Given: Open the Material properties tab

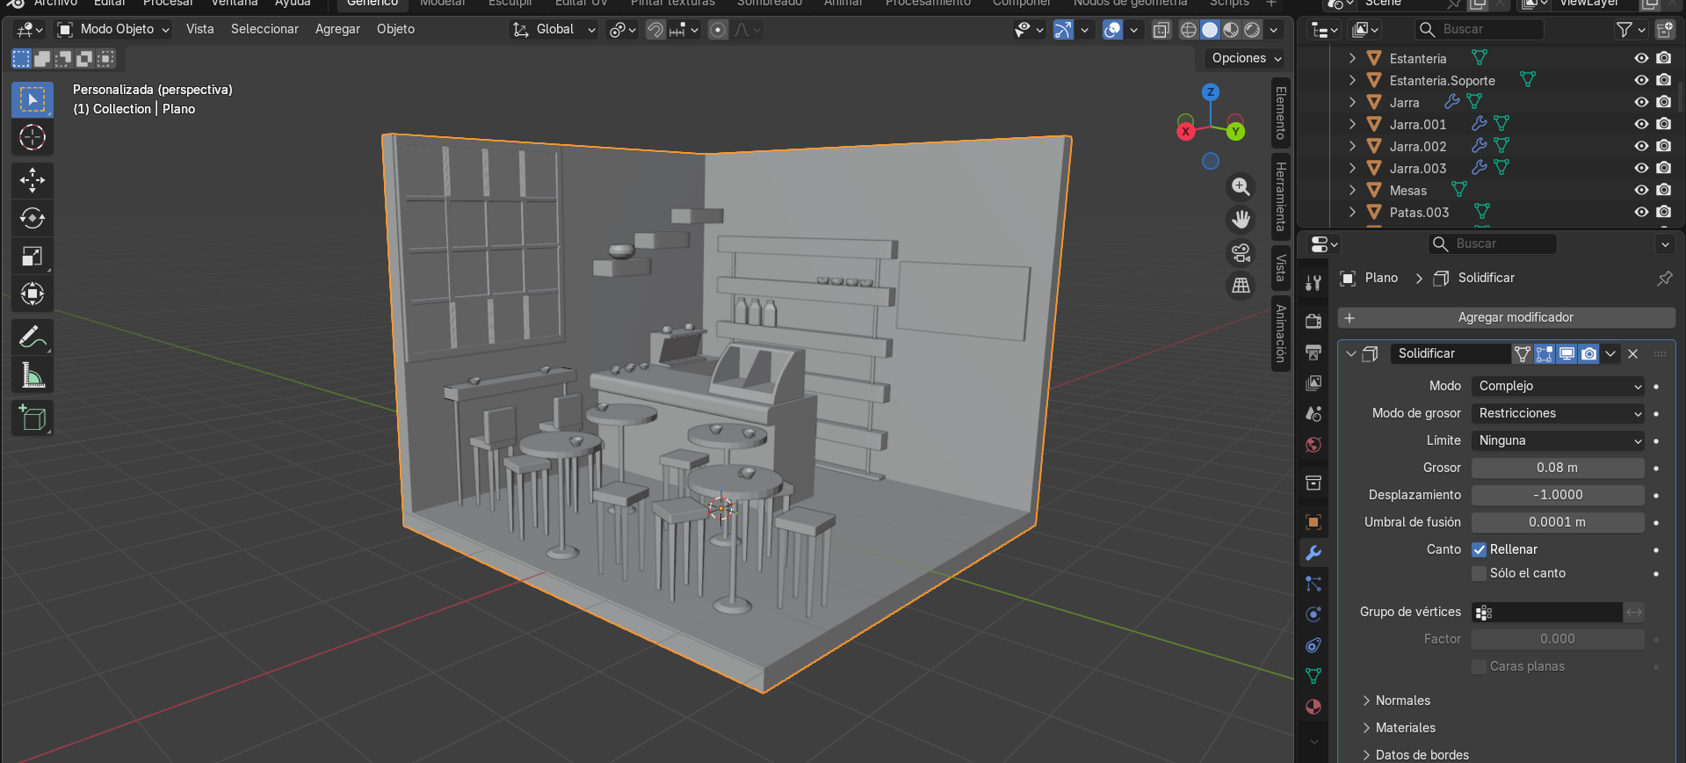Looking at the screenshot, I should coord(1313,707).
